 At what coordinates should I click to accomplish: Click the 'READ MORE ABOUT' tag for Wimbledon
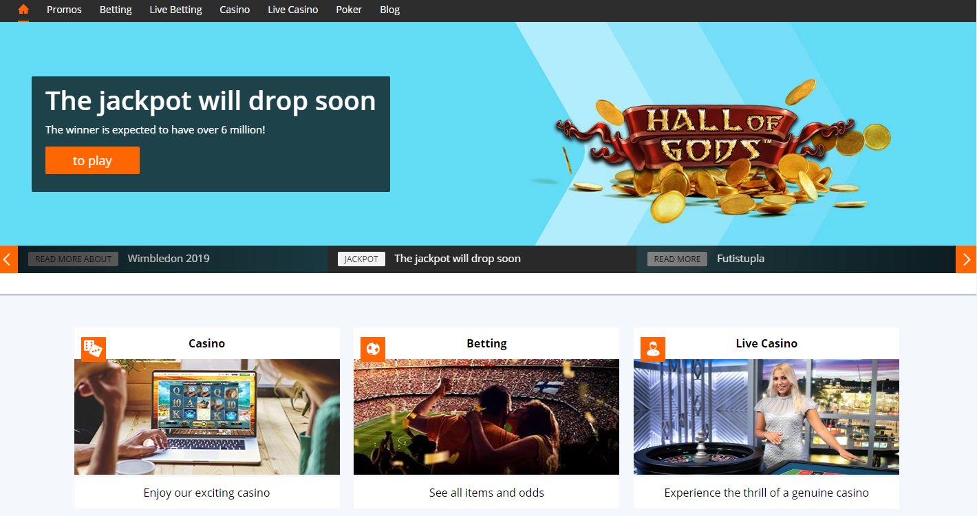pos(73,259)
